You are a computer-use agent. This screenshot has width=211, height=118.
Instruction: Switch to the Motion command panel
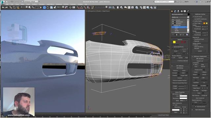click(182, 11)
